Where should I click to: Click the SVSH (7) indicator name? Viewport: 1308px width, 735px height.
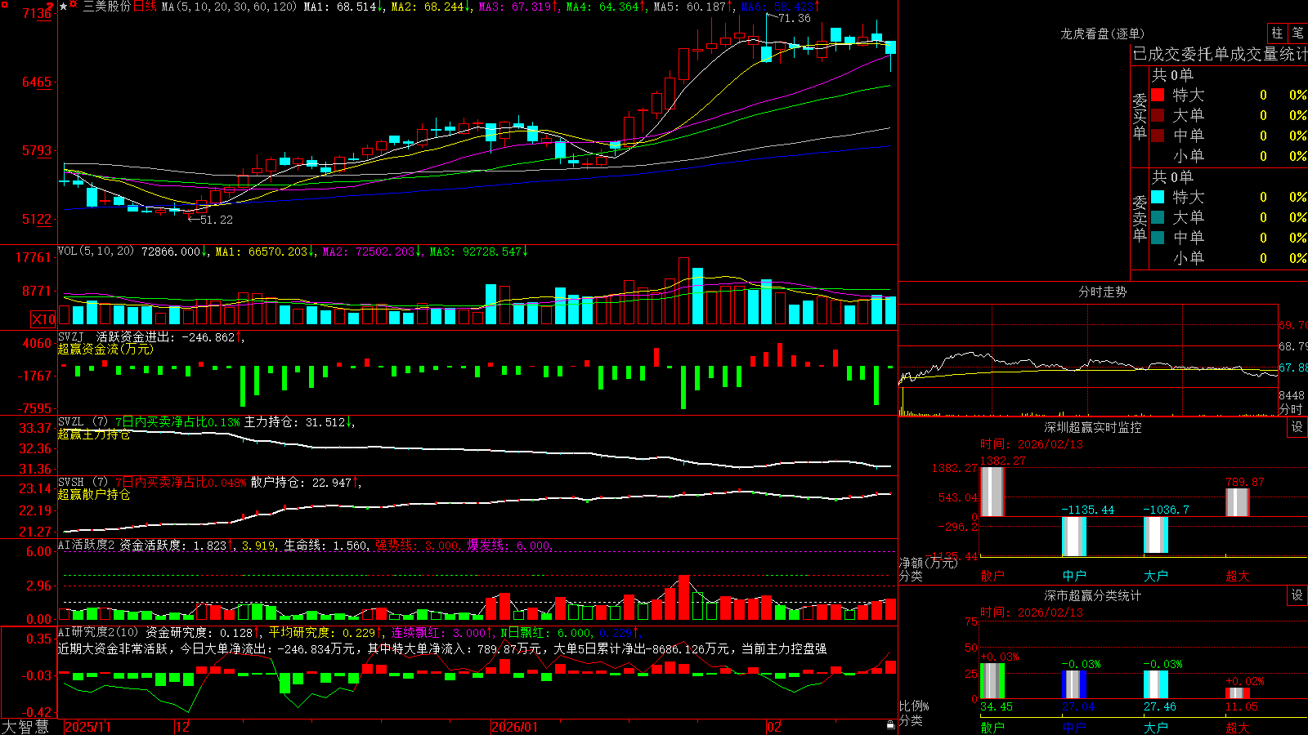(83, 483)
